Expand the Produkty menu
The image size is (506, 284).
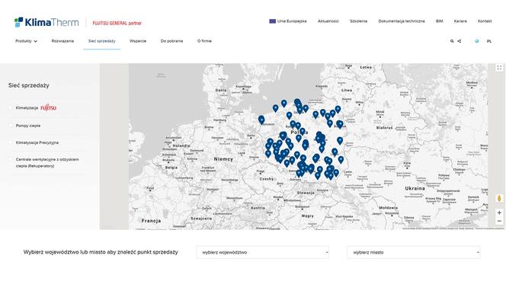pyautogui.click(x=26, y=41)
